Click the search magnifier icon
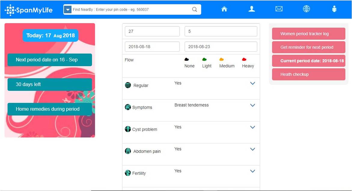352x191 pixels. tap(194, 9)
